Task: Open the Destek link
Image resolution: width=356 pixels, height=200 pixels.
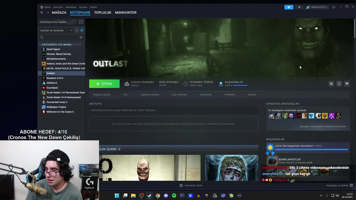Action: pos(252,94)
